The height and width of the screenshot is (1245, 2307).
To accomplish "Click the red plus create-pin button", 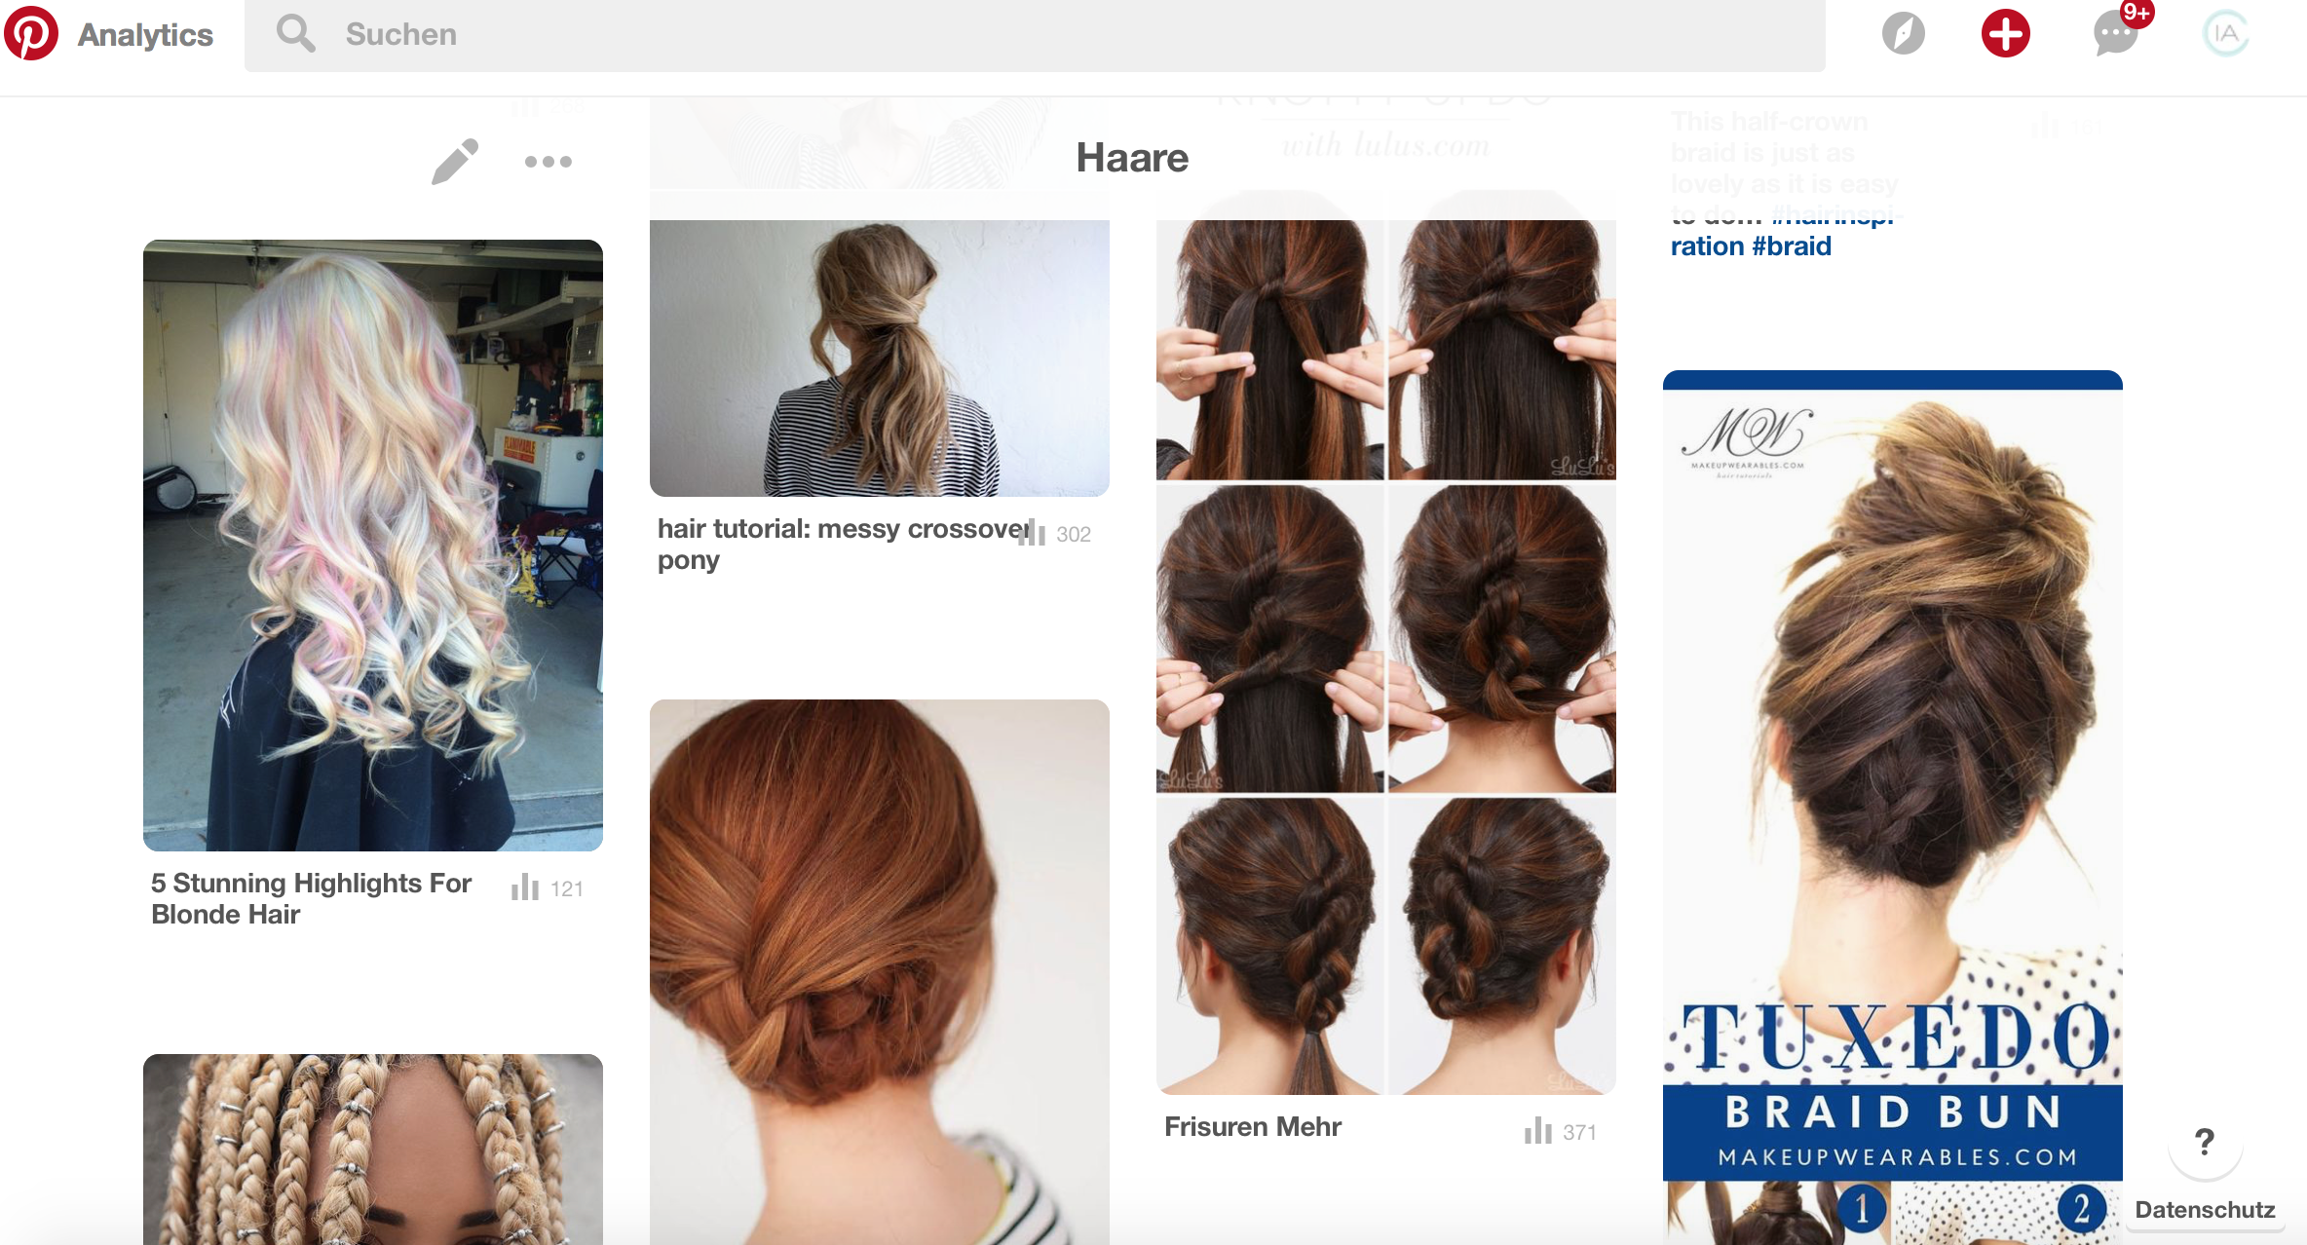I will pos(2005,34).
